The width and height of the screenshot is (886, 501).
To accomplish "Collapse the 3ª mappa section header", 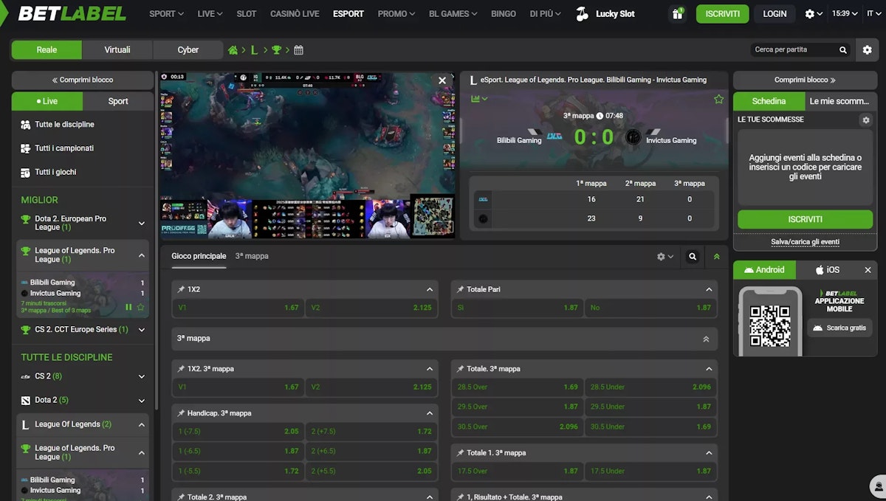I will point(706,339).
